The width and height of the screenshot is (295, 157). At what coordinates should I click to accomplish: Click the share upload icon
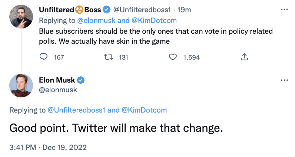tap(244, 57)
